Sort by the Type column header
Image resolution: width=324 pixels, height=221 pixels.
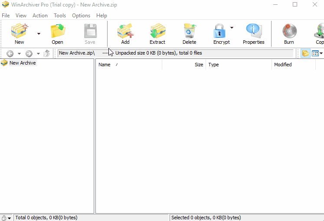(x=239, y=65)
